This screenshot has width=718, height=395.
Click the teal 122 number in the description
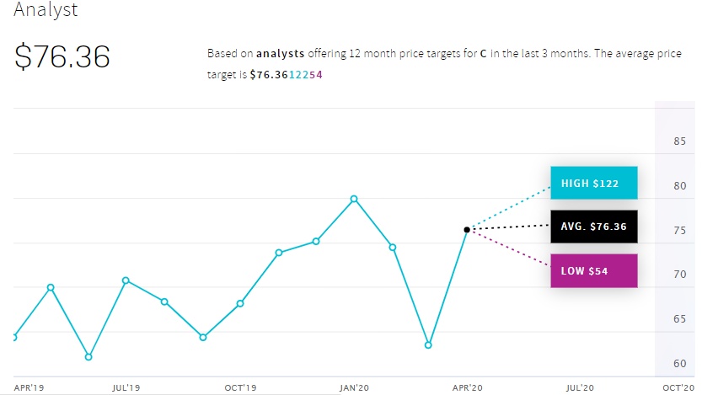click(298, 75)
